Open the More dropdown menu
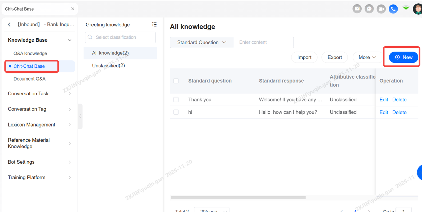The height and width of the screenshot is (212, 422). (367, 57)
